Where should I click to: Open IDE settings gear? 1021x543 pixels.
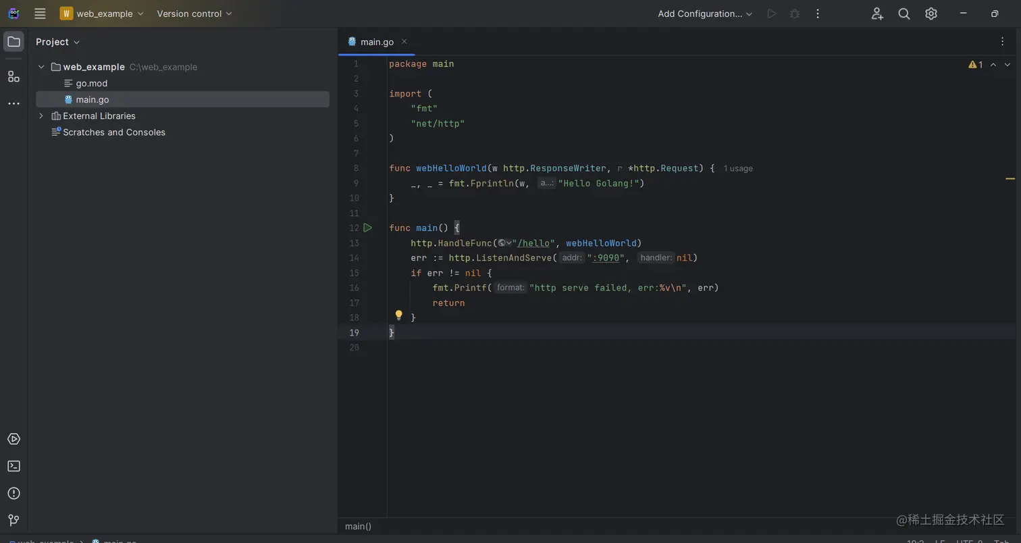(x=931, y=14)
